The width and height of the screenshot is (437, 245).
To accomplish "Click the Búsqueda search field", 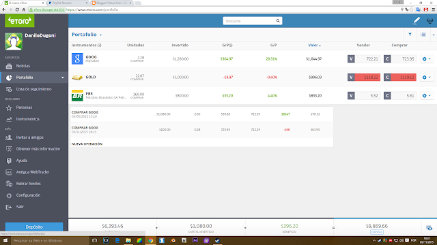I will [249, 21].
